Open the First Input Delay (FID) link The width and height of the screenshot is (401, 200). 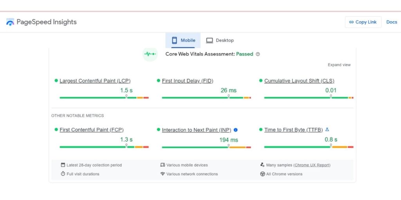pos(188,81)
